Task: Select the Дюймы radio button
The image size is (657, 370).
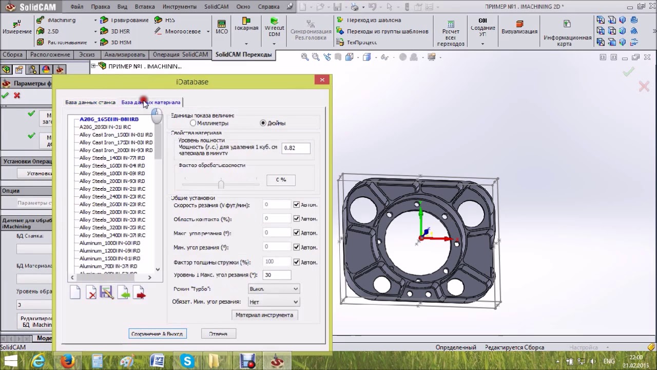Action: pos(263,123)
